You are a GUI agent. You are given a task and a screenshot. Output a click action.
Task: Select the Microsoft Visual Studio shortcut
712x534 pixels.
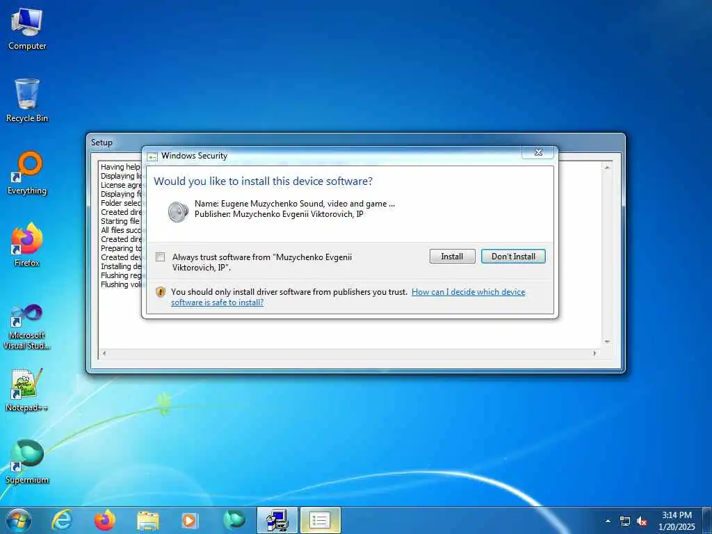[27, 327]
